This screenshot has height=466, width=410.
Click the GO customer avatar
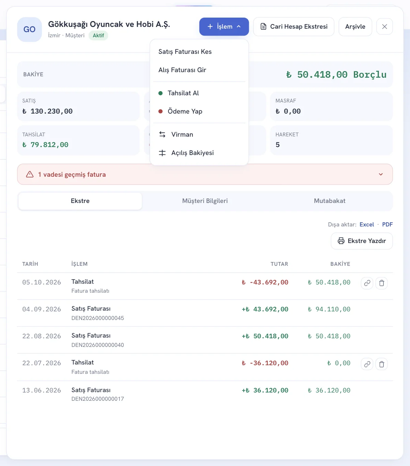click(29, 29)
